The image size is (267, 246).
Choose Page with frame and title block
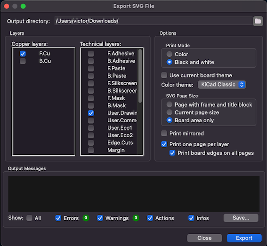169,104
